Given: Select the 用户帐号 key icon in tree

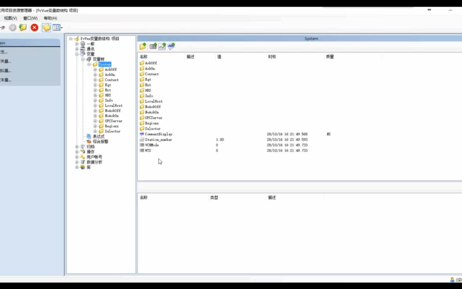Looking at the screenshot, I should pos(83,157).
